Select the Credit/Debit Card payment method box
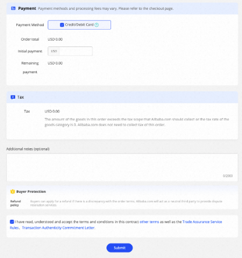The width and height of the screenshot is (242, 258). pos(79,25)
